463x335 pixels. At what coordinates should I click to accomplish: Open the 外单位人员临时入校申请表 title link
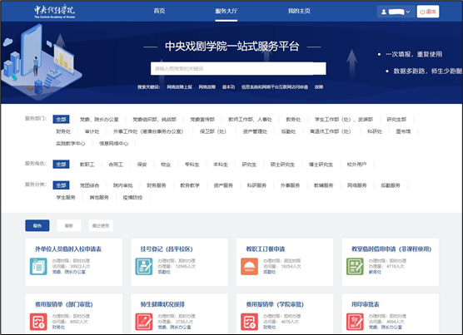pos(68,249)
